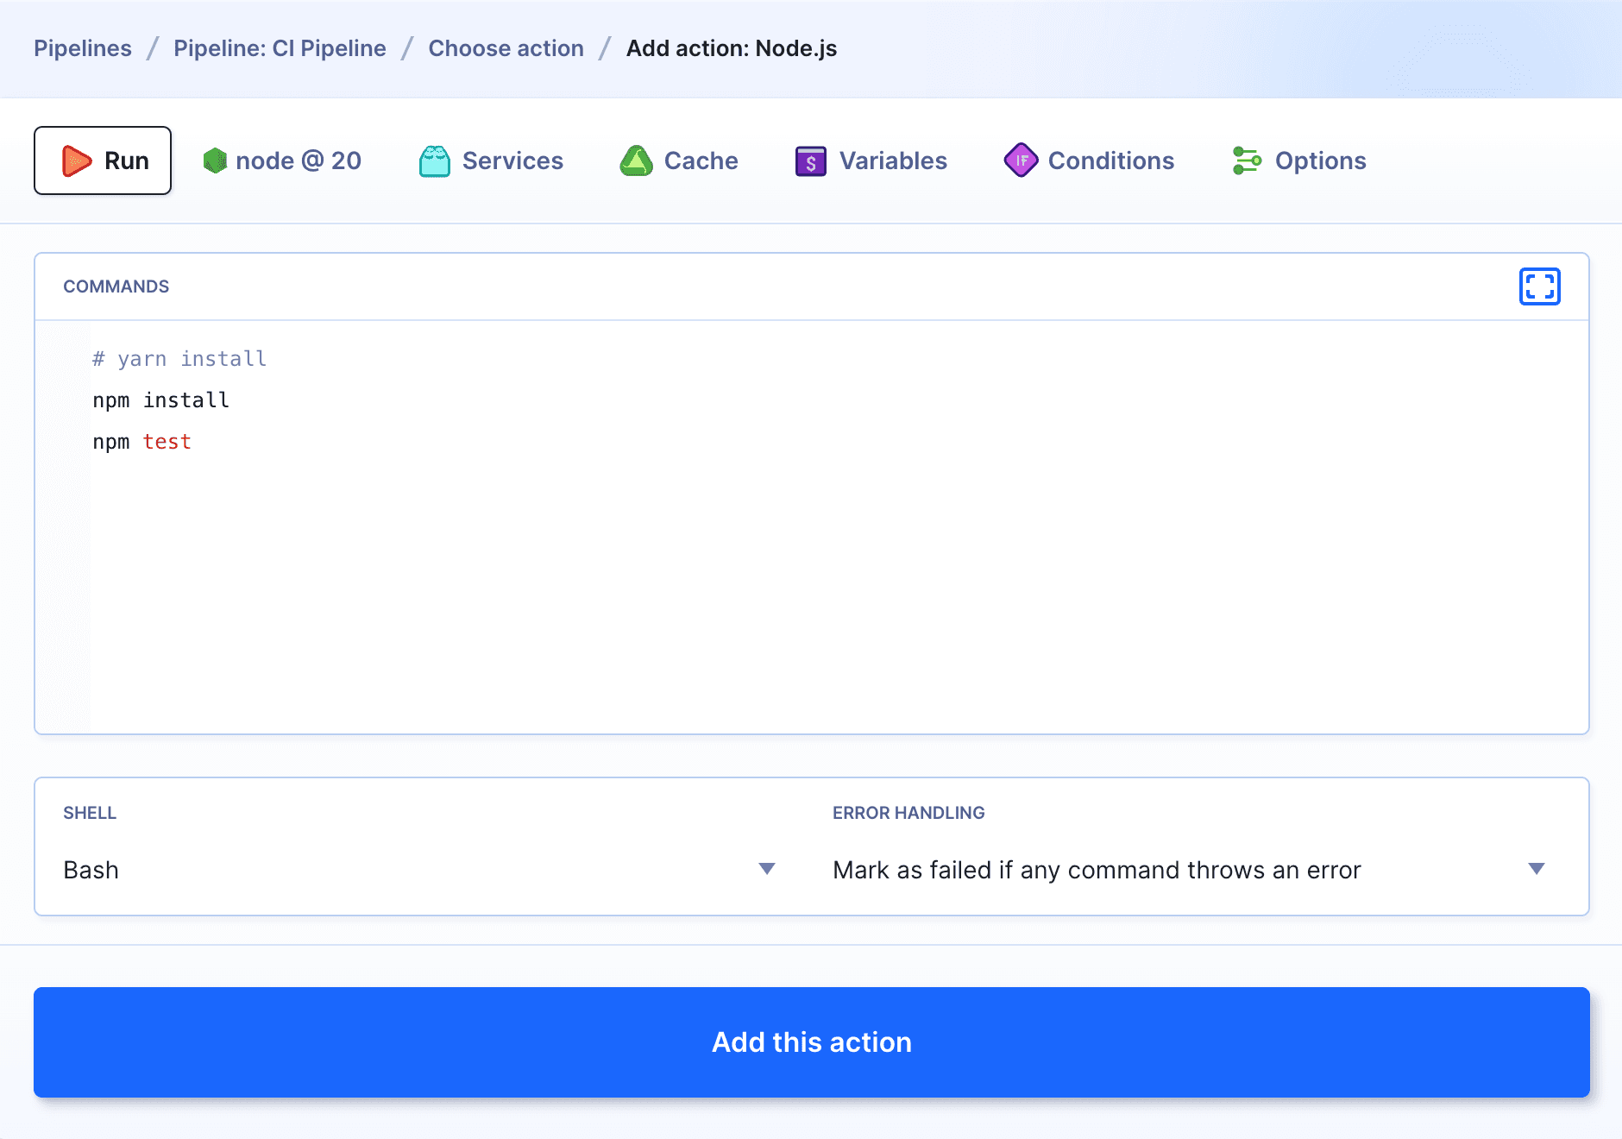Return to Choose action breadcrumb
This screenshot has height=1139, width=1622.
tap(506, 48)
